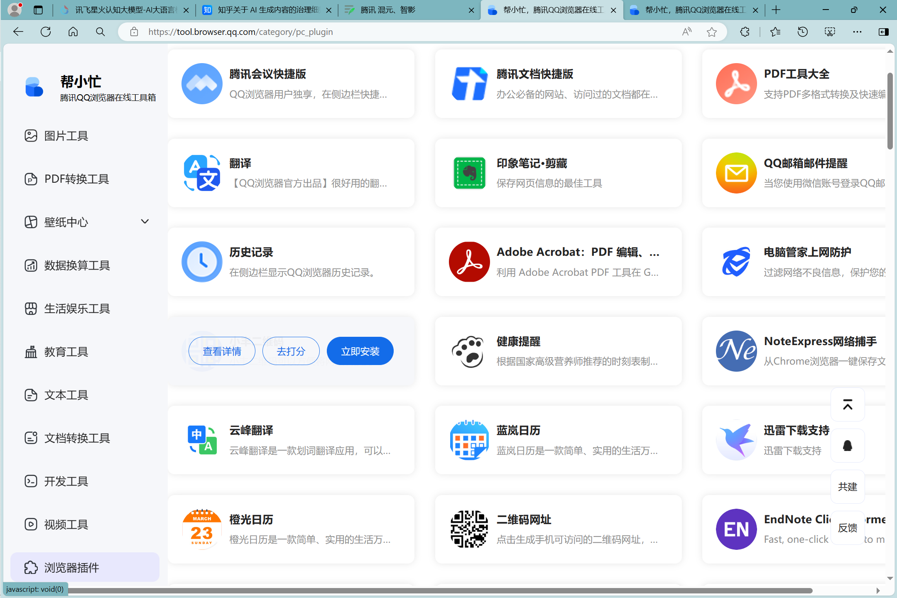Image resolution: width=897 pixels, height=598 pixels.
Task: Open the browser extensions puzzle icon
Action: click(x=745, y=32)
